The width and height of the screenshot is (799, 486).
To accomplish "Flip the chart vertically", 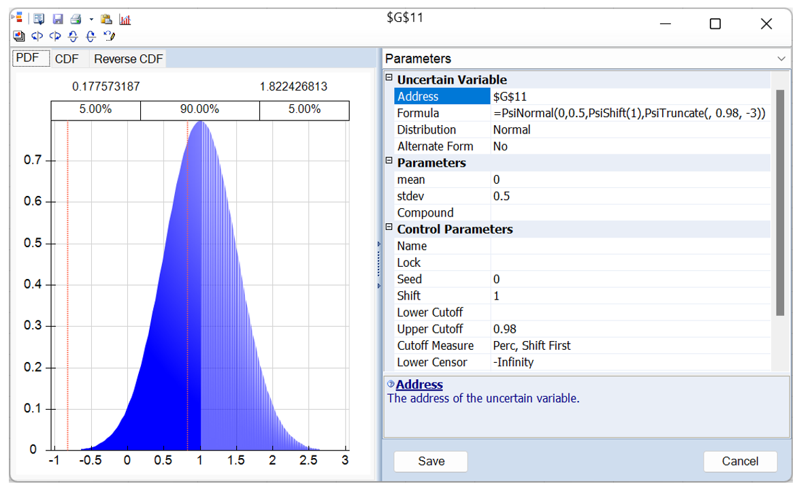I will pyautogui.click(x=73, y=36).
